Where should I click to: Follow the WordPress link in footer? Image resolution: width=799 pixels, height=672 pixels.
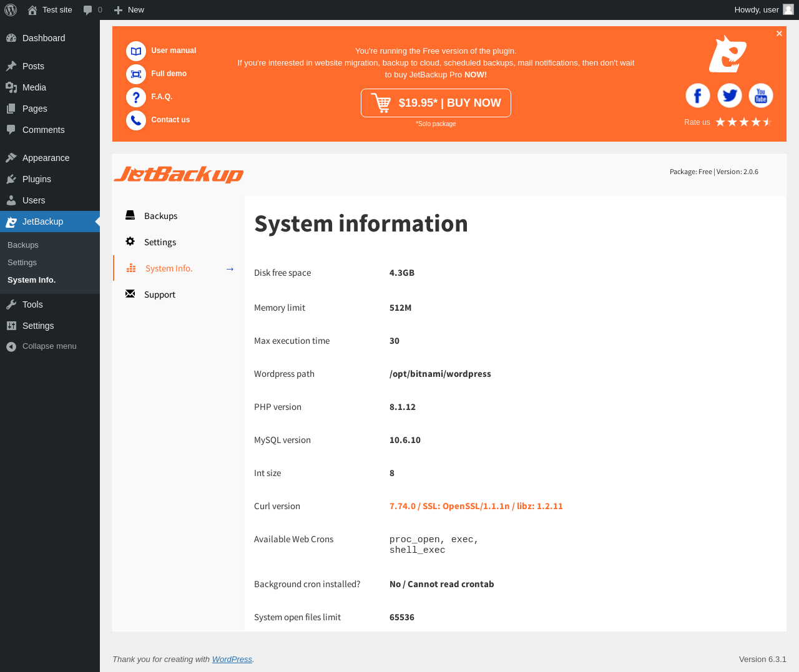click(232, 660)
